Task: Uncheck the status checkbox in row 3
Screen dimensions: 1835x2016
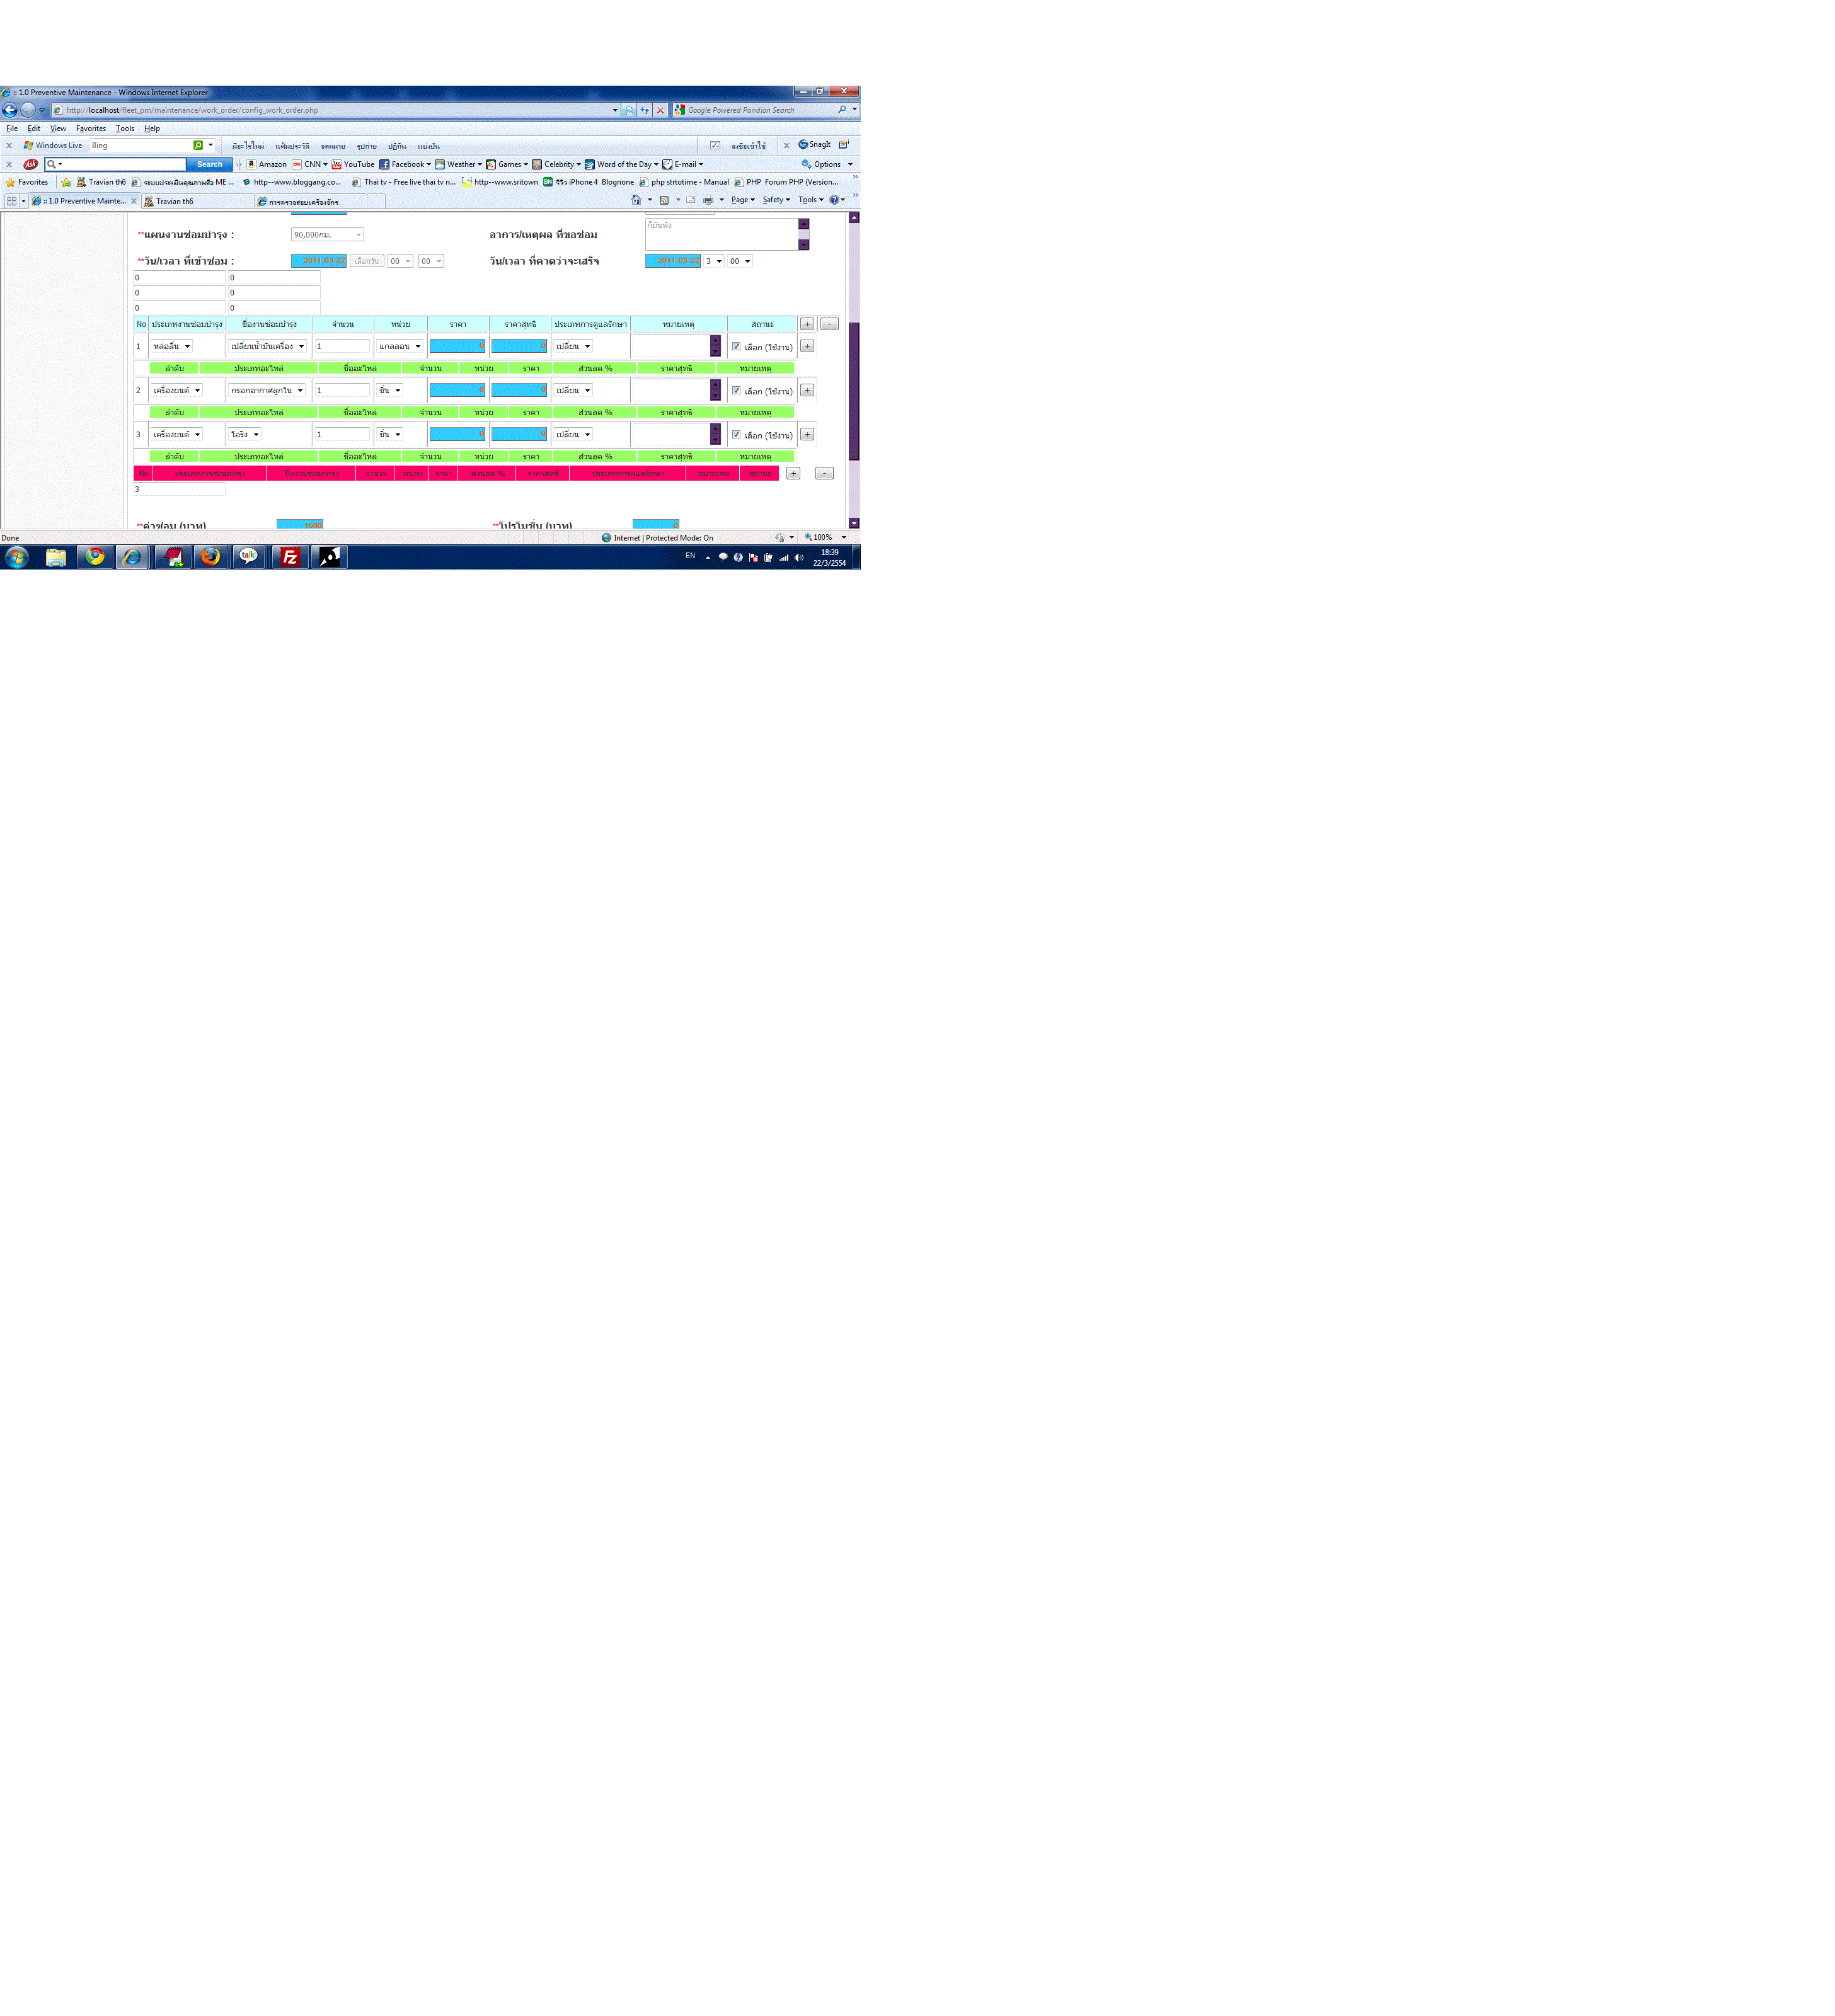Action: click(736, 435)
